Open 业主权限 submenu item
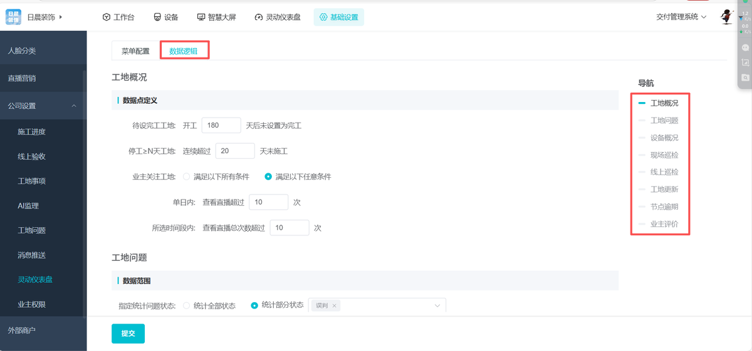Viewport: 752px width, 351px height. (43, 305)
